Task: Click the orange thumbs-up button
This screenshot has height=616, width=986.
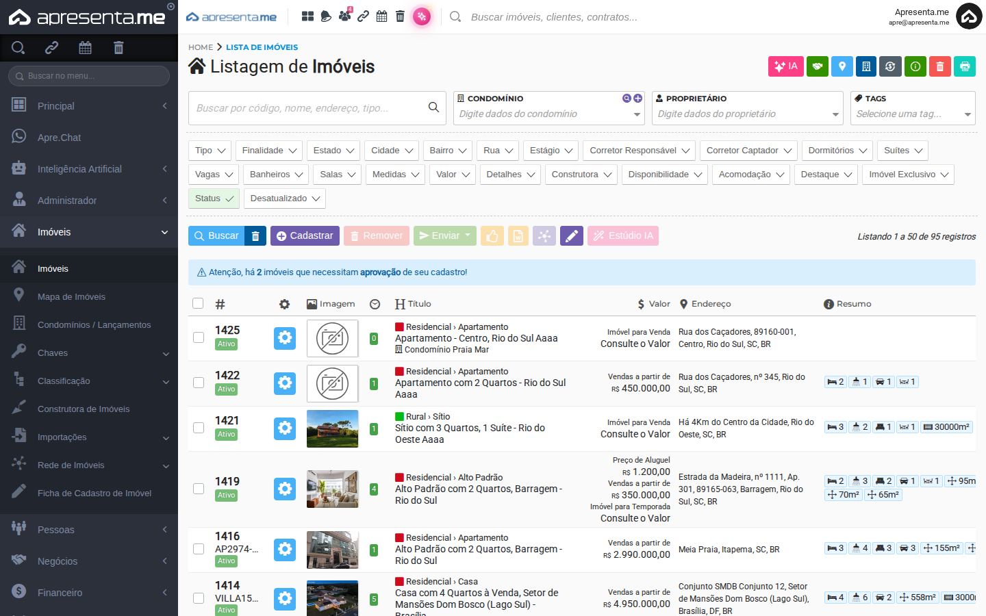Action: point(492,235)
